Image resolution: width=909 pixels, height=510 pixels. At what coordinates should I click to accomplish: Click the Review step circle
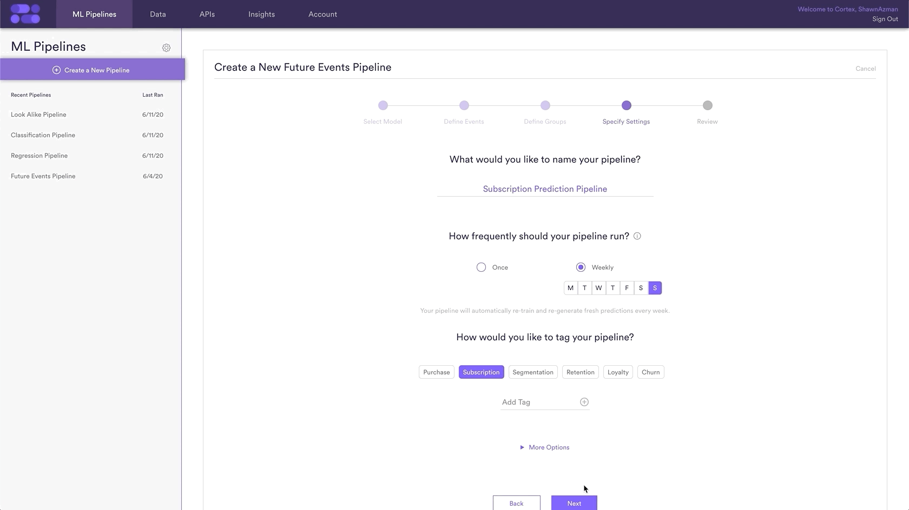pos(708,105)
